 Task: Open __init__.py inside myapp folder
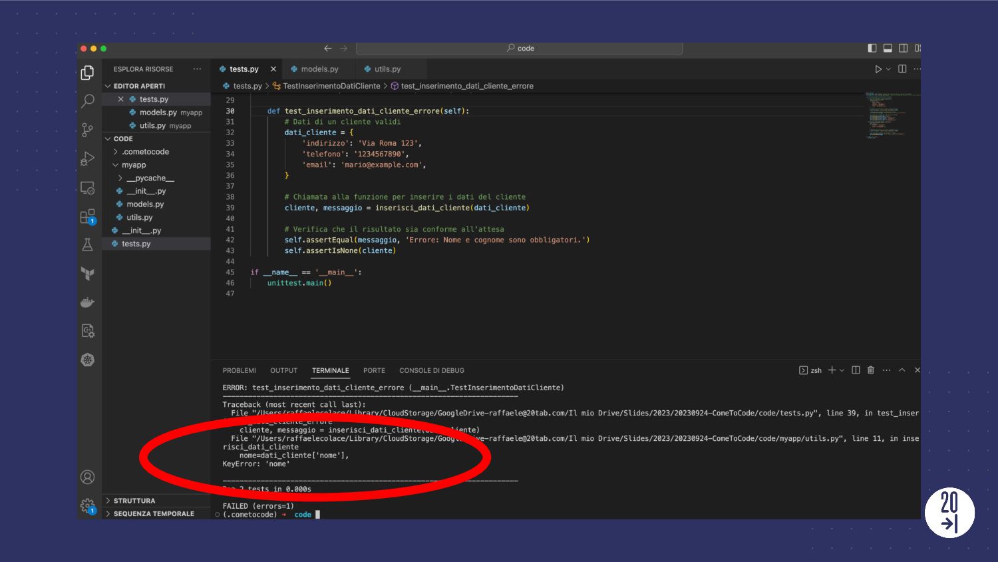tap(146, 191)
